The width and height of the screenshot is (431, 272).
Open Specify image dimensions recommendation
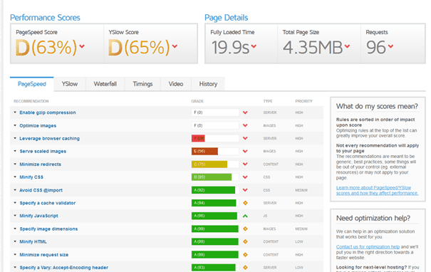[x=48, y=229]
